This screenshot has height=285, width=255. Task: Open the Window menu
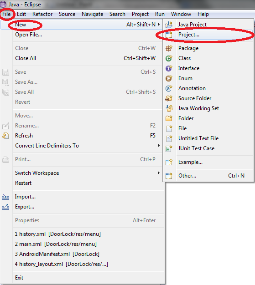(x=181, y=14)
